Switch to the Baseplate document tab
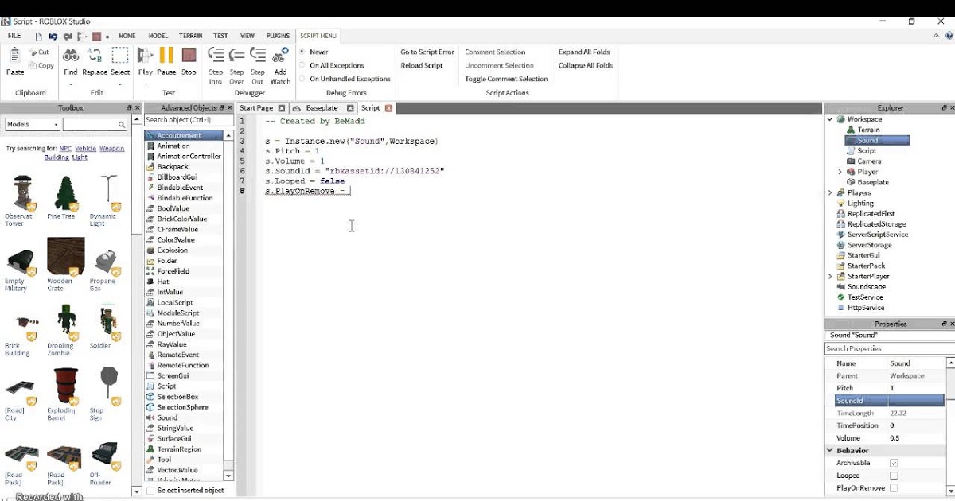 point(322,108)
